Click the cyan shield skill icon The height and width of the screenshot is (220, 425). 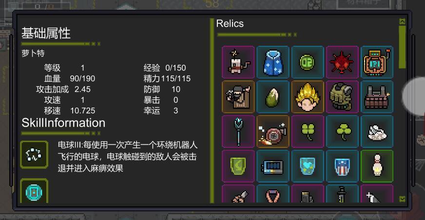tap(34, 191)
